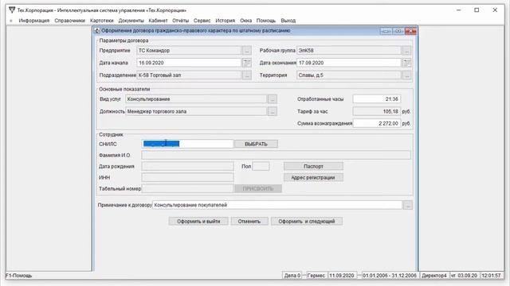Click the Дата рождения field
Screen dimensions: 510x286
(x=188, y=166)
